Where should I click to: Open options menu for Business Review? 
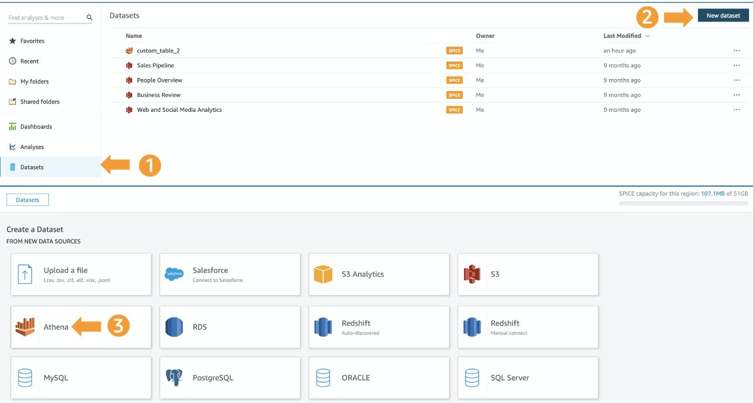pyautogui.click(x=737, y=96)
